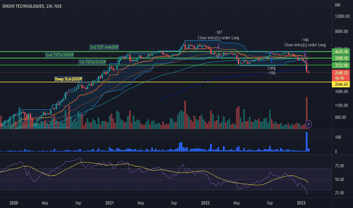Click the 12000.00 price axis label

342,16
